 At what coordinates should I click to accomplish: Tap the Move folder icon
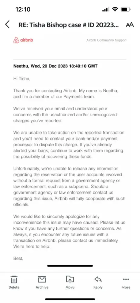click(70, 279)
